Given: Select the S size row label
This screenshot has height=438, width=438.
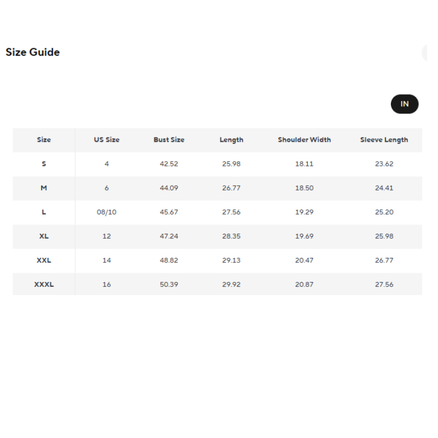Looking at the screenshot, I should click(x=44, y=164).
